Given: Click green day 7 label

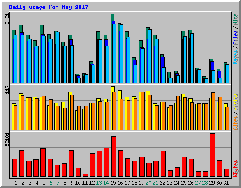Looking at the screenshot, I should click(x=58, y=183).
